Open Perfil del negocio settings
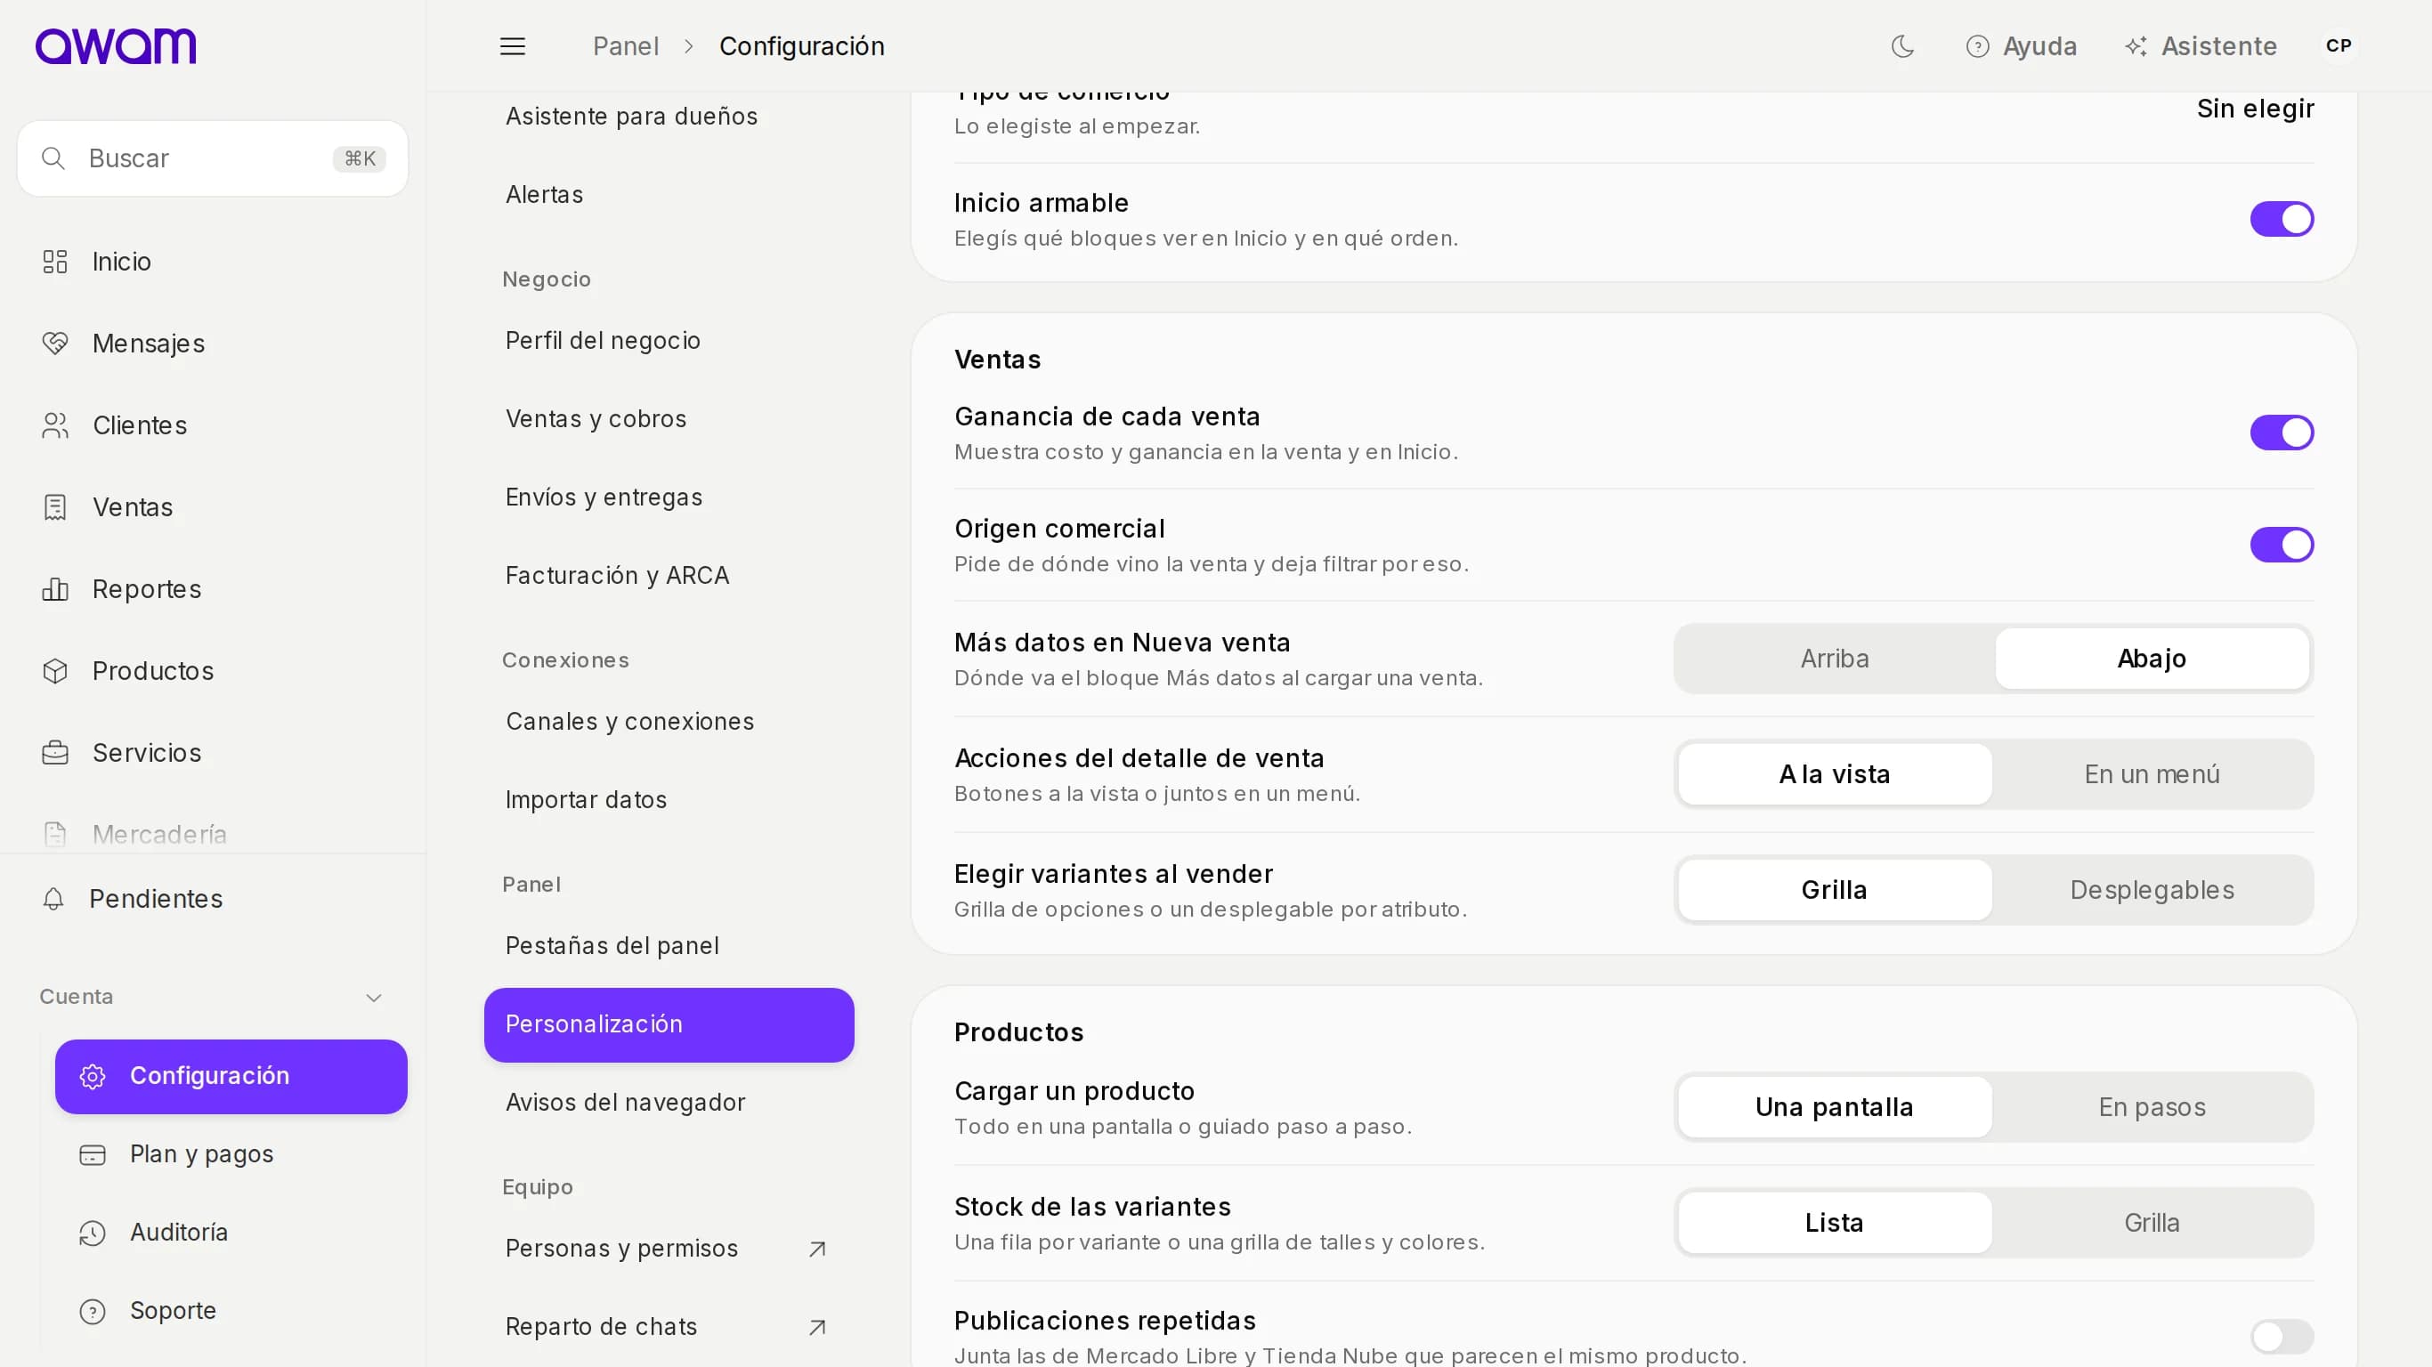Screen dimensions: 2432x1367 pos(669,341)
